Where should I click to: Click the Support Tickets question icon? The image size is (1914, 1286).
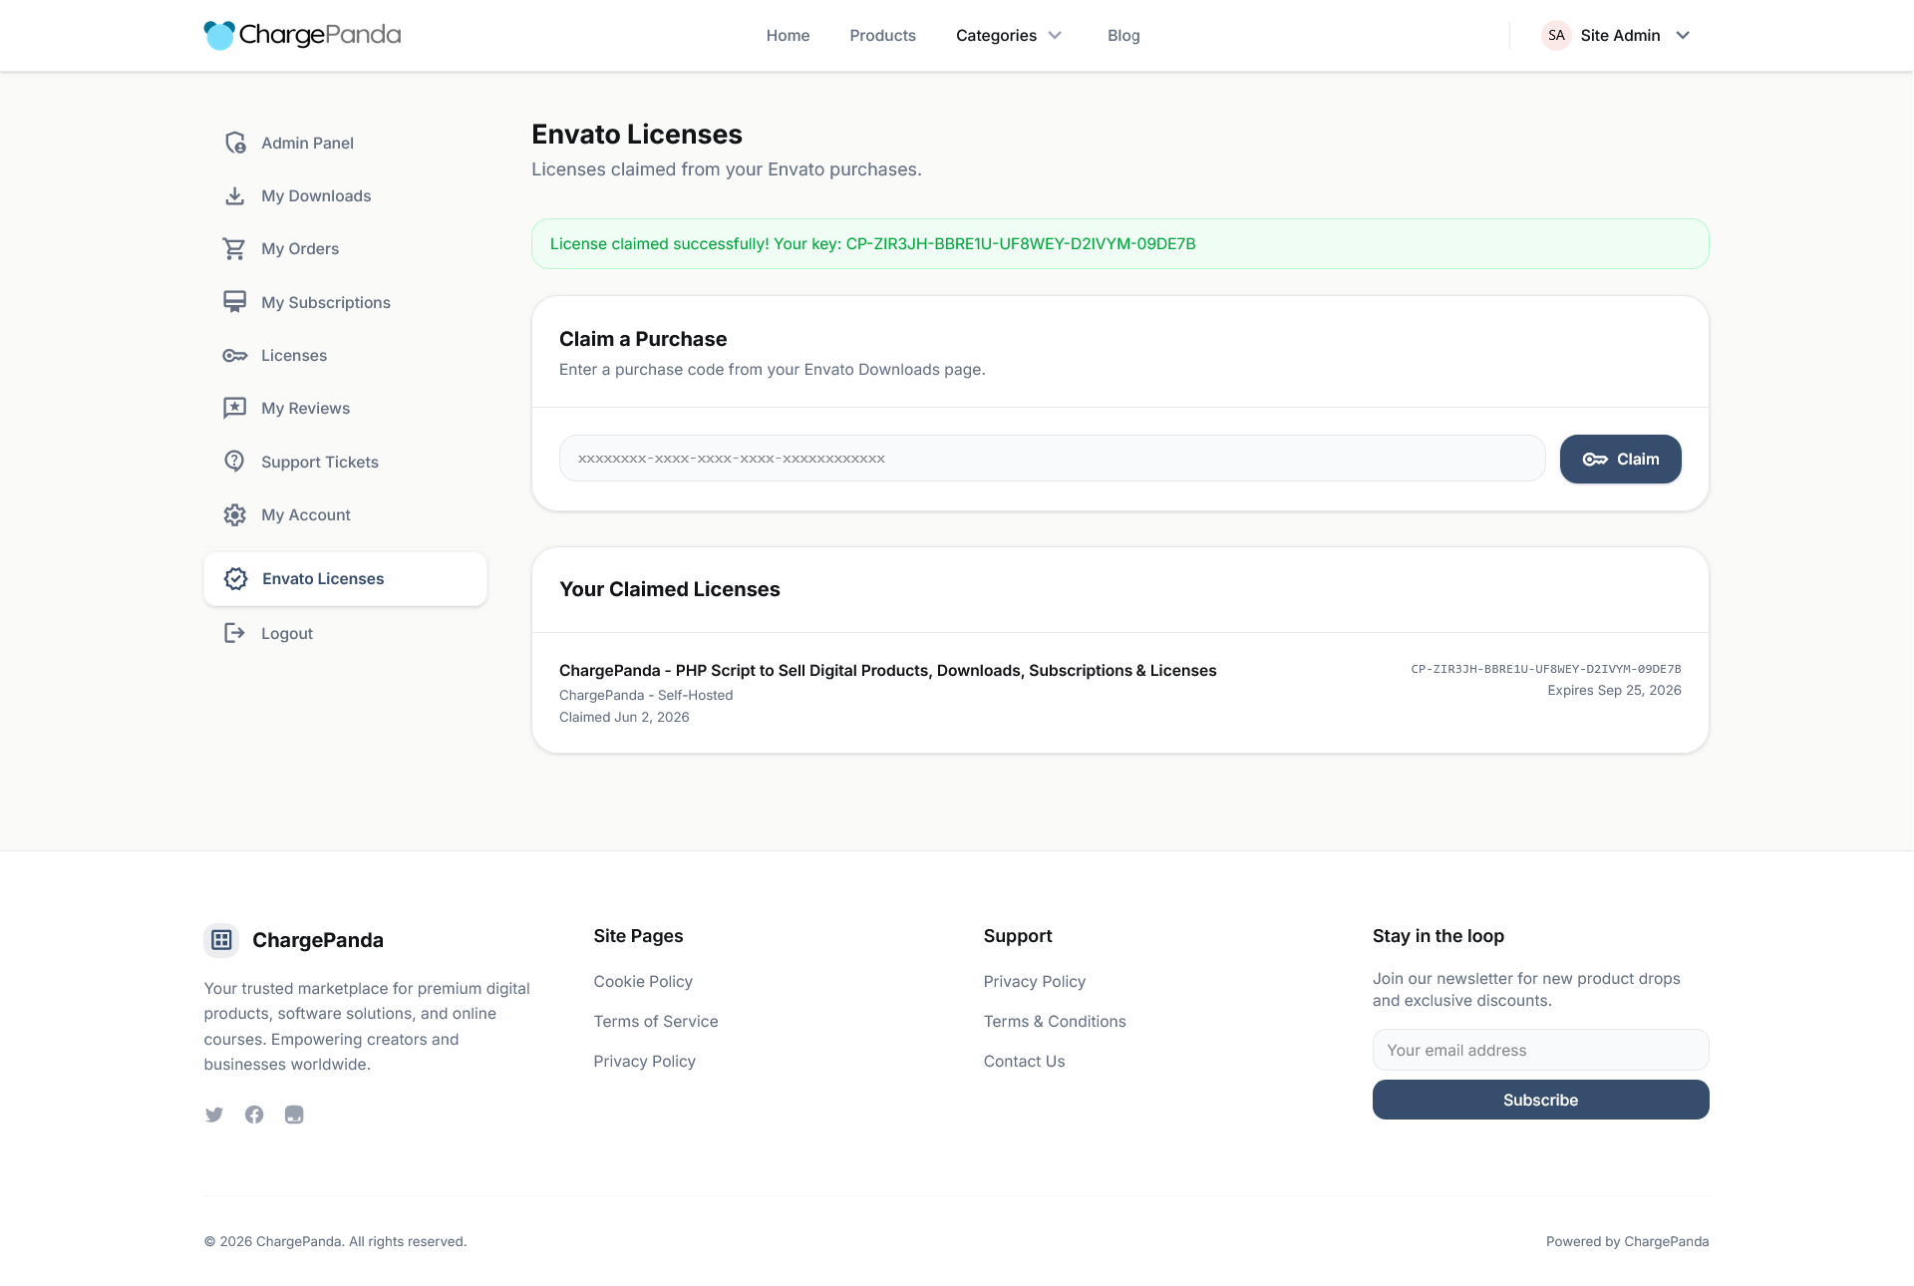click(235, 462)
